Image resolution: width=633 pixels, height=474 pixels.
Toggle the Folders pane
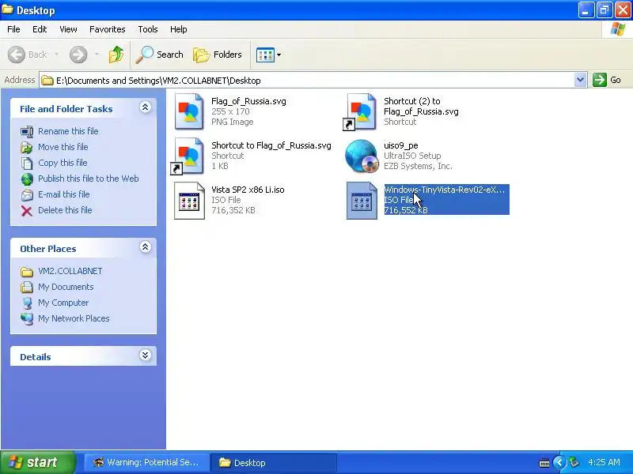click(218, 55)
